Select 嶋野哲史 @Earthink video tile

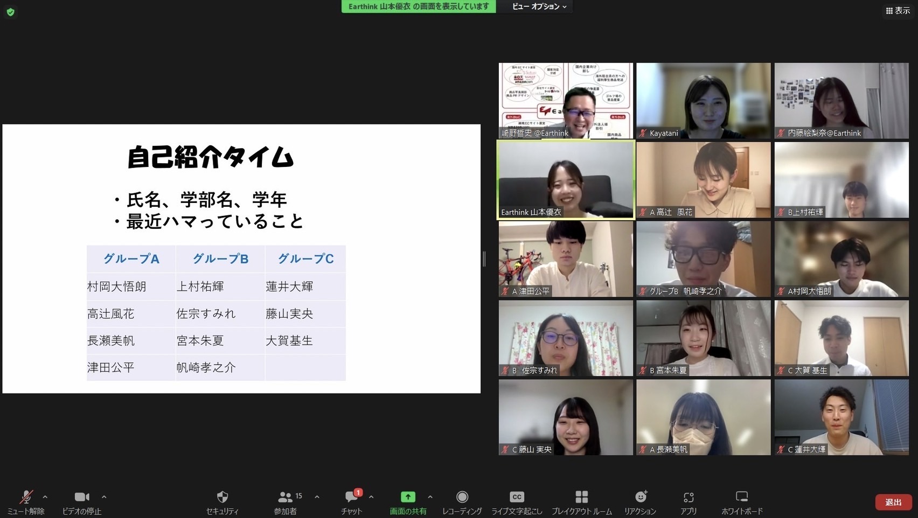click(566, 101)
